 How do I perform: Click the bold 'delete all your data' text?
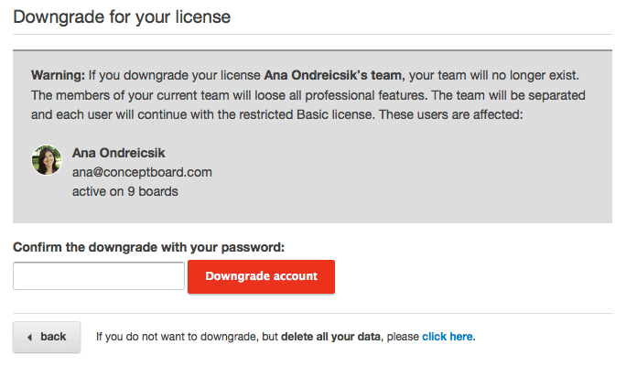click(x=331, y=337)
